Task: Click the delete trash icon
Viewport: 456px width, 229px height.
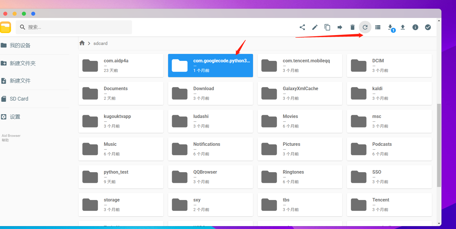Action: tap(352, 27)
